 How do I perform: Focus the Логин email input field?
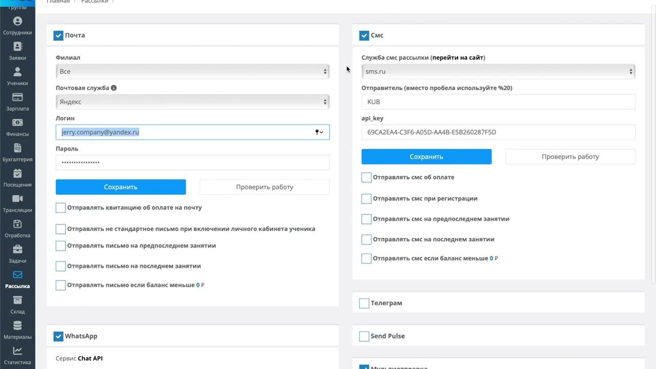193,132
